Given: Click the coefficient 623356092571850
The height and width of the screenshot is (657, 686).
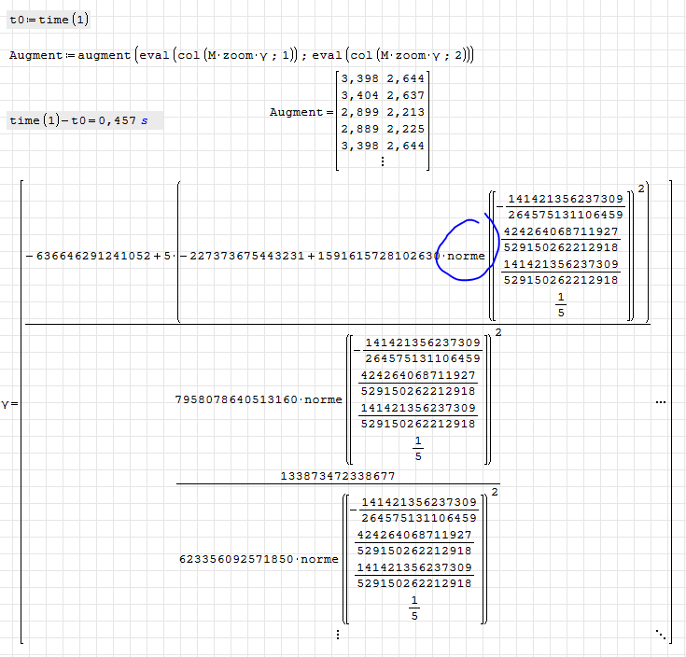Looking at the screenshot, I should pyautogui.click(x=235, y=560).
